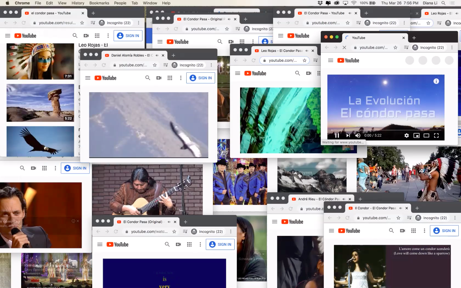The width and height of the screenshot is (461, 288).
Task: Mute the André Rieu - El Cóndor Pasa tab audio
Action: [344, 199]
